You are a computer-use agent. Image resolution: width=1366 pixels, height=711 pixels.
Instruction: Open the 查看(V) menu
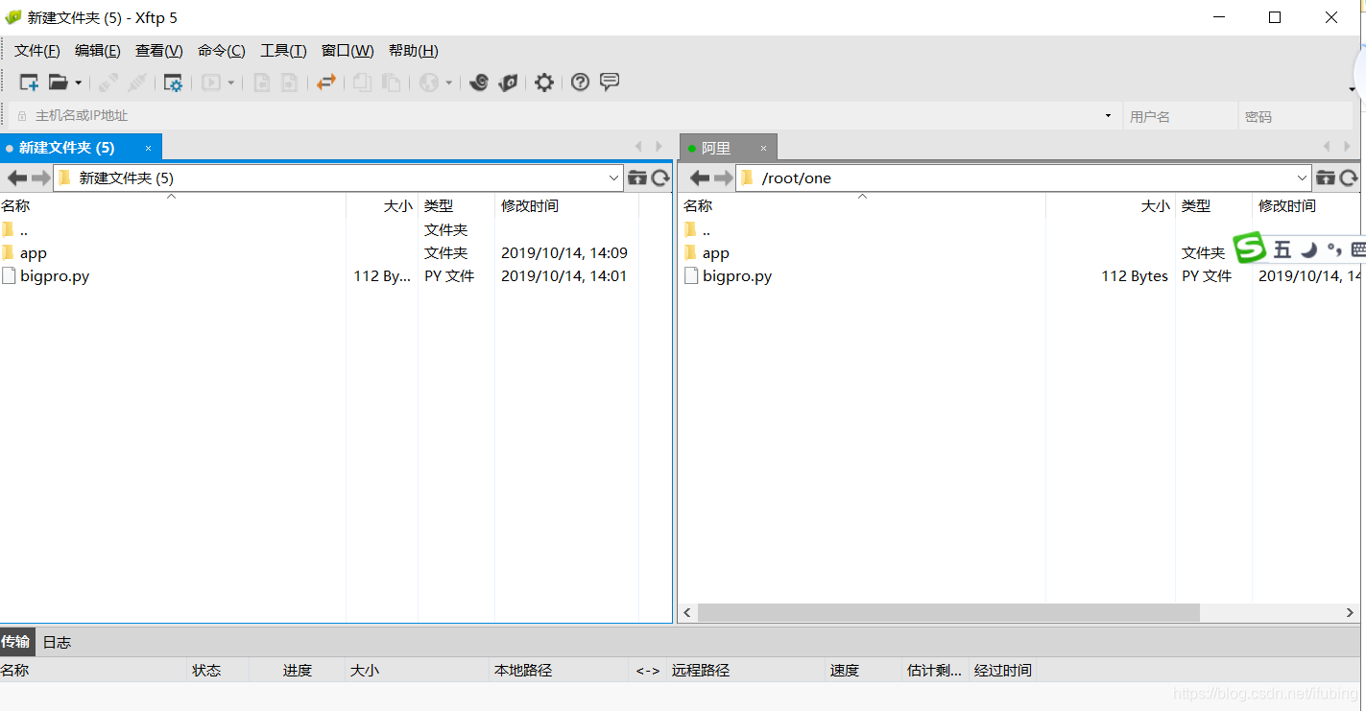tap(159, 51)
